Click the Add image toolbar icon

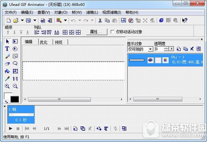point(43,21)
